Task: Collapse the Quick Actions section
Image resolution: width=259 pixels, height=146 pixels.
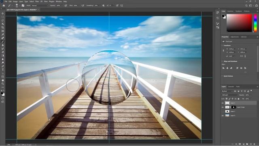Action: coord(222,76)
